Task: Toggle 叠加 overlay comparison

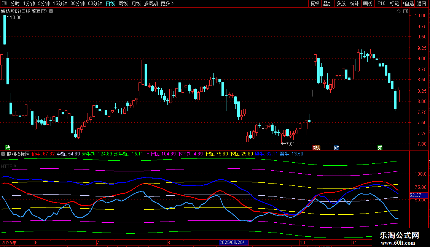Action: (328, 4)
